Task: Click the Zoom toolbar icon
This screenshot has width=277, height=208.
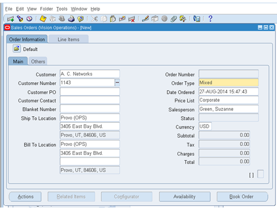Action: 155,19
